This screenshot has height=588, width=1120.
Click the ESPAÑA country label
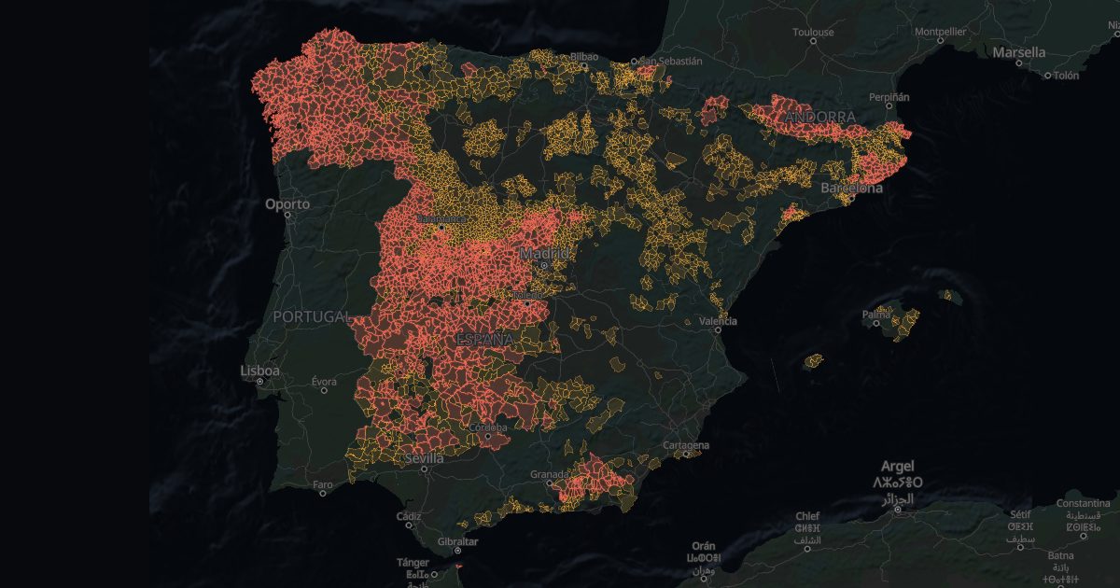tap(484, 340)
